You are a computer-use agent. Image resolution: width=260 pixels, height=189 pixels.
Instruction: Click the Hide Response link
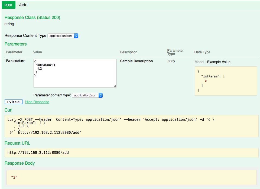tap(37, 102)
